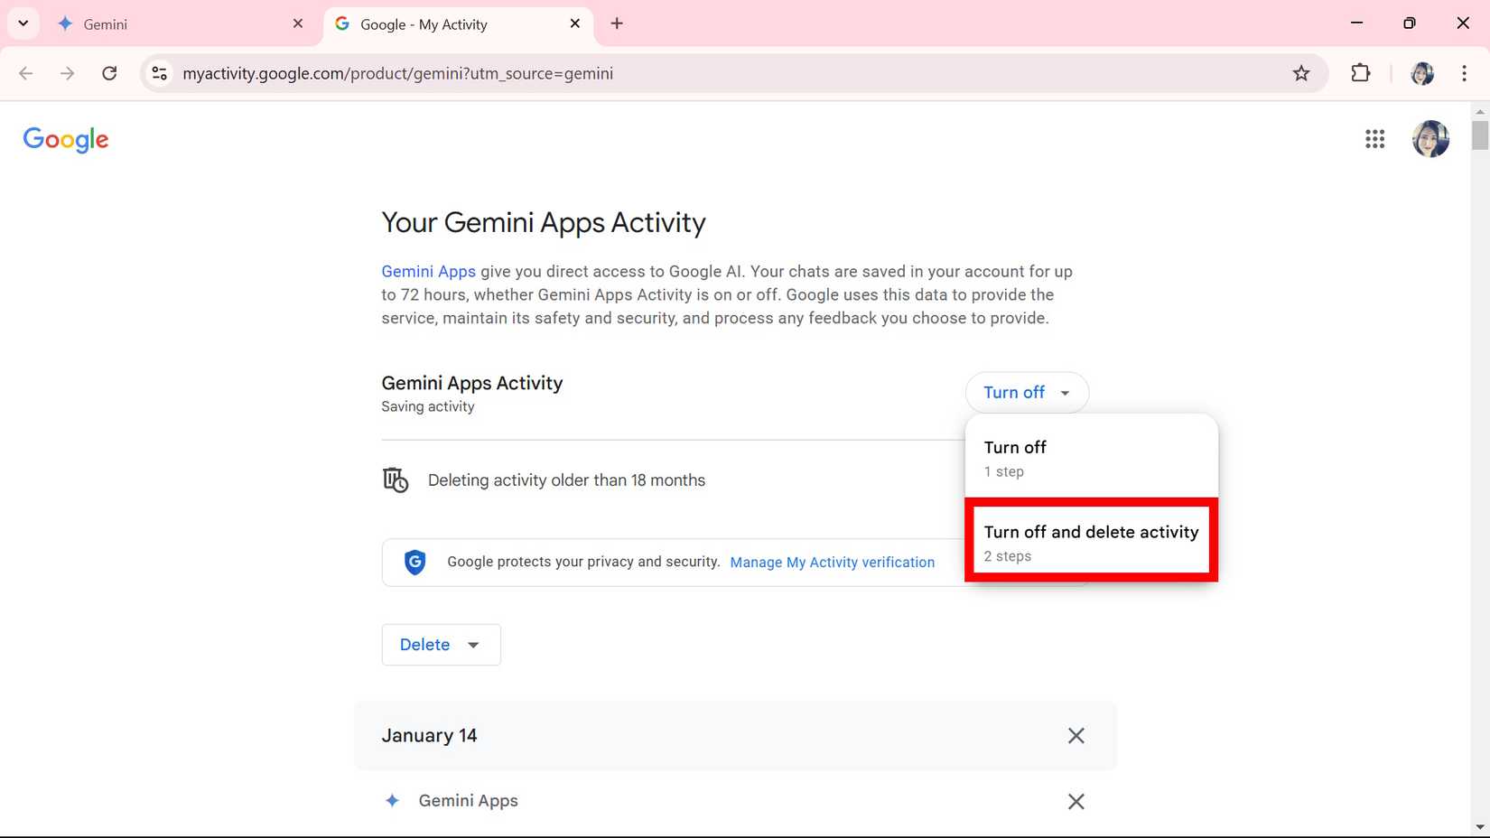Delete the January 14 activity group

point(1076,736)
